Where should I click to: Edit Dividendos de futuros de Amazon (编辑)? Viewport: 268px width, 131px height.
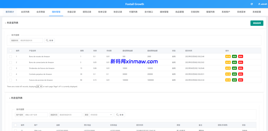pyautogui.click(x=234, y=68)
